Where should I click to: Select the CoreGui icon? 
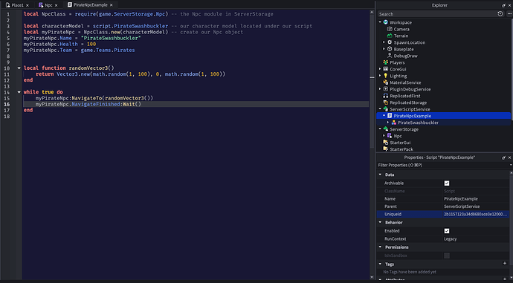point(386,69)
